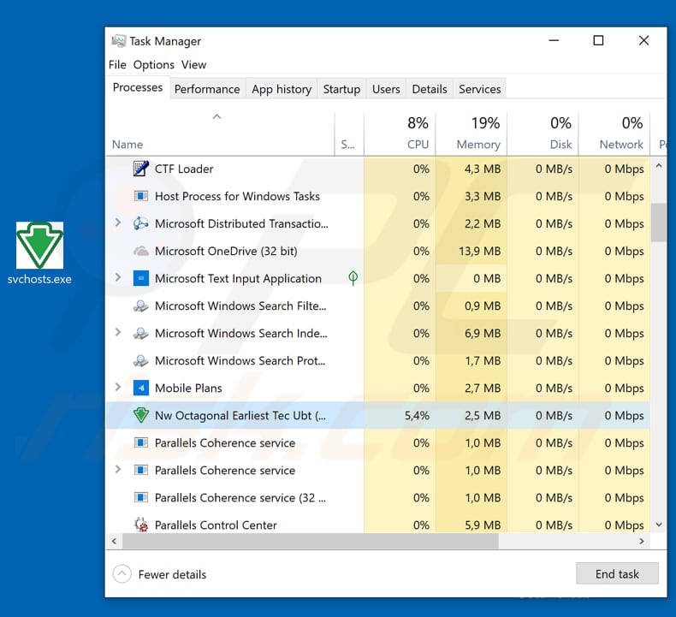Viewport: 676px width, 617px height.
Task: Select Parallels Control Center row
Action: click(378, 524)
